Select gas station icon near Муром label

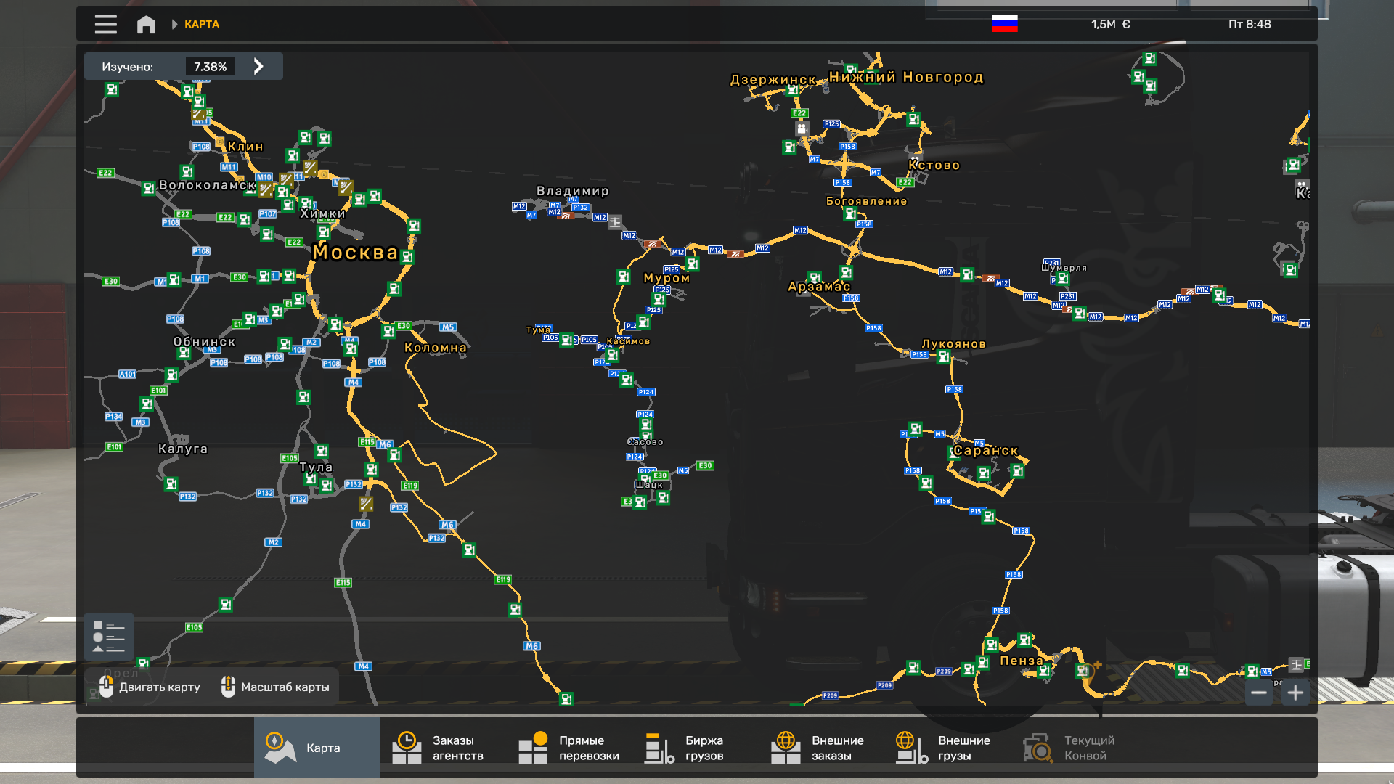click(692, 264)
